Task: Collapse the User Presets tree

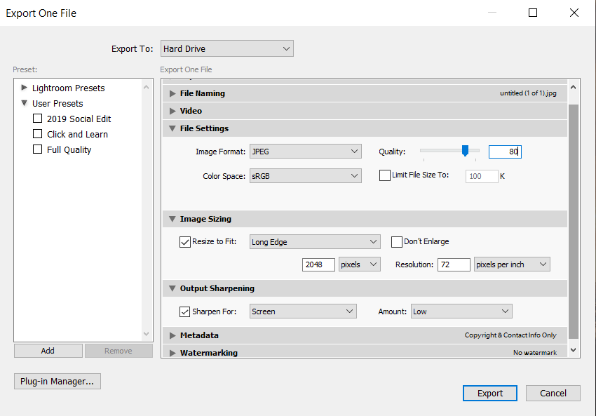Action: (x=23, y=103)
